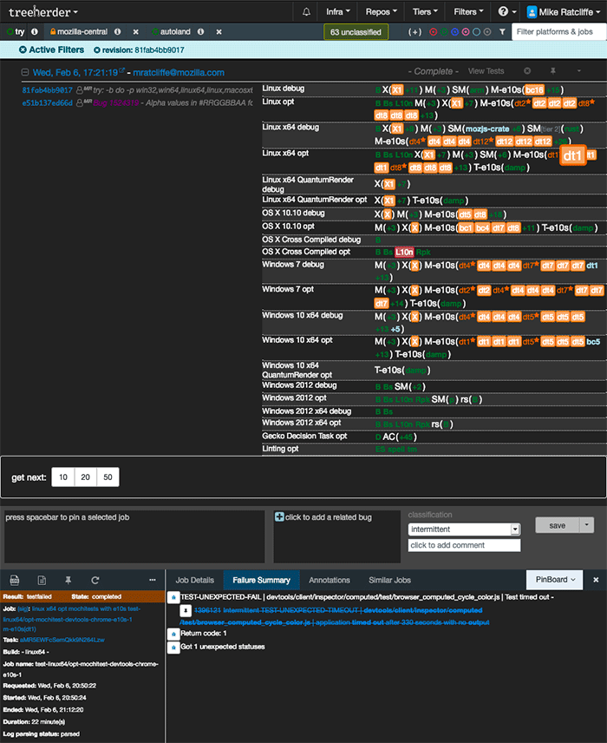The width and height of the screenshot is (607, 743).
Task: Switch to the Annotations tab
Action: tap(329, 580)
